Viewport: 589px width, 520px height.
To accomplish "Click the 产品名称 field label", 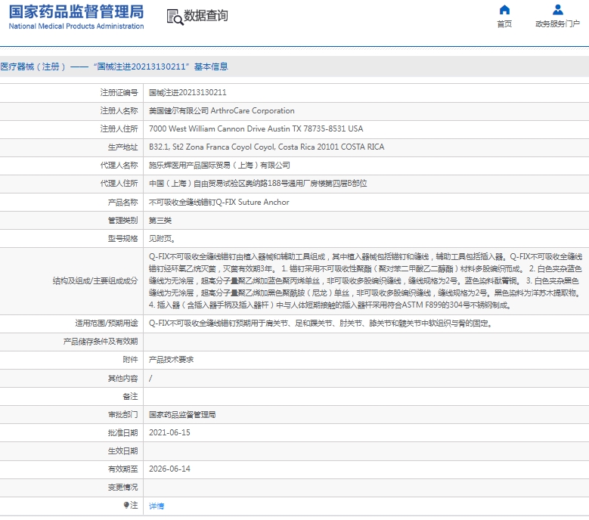I will [122, 203].
